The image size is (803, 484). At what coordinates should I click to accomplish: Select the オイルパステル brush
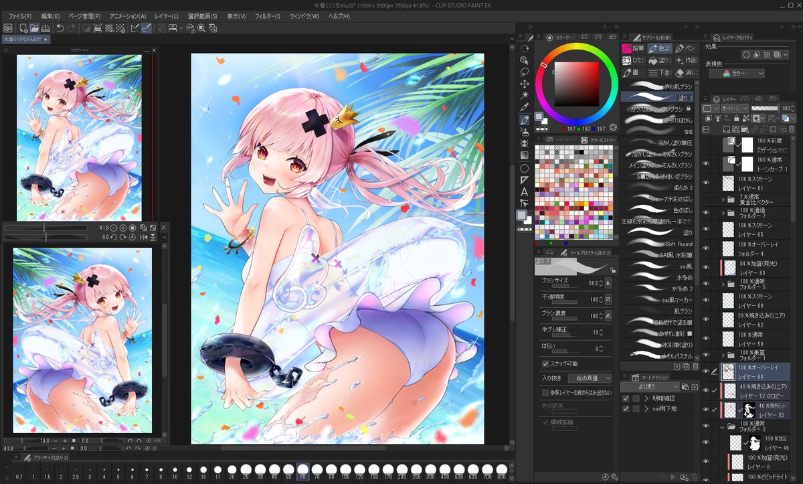pyautogui.click(x=657, y=356)
